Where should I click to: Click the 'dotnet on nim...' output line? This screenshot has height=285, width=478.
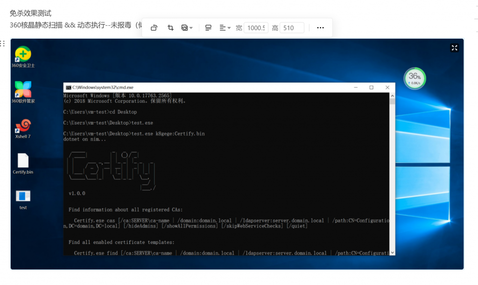[x=84, y=139]
